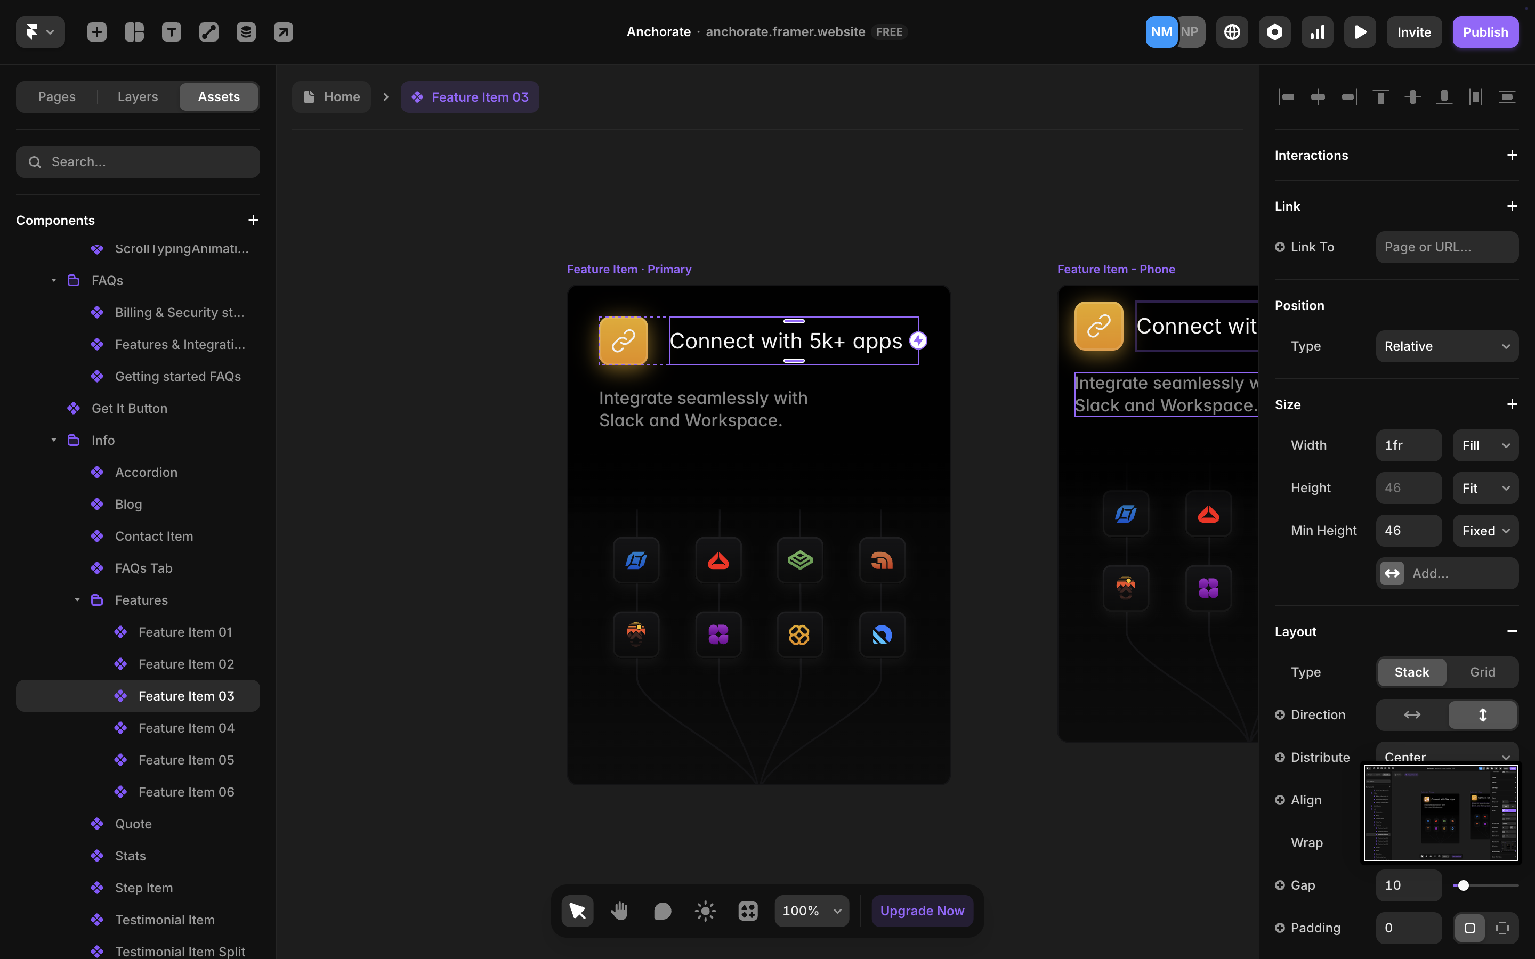This screenshot has width=1535, height=959.
Task: Switch Layout type to Grid
Action: [x=1482, y=672]
